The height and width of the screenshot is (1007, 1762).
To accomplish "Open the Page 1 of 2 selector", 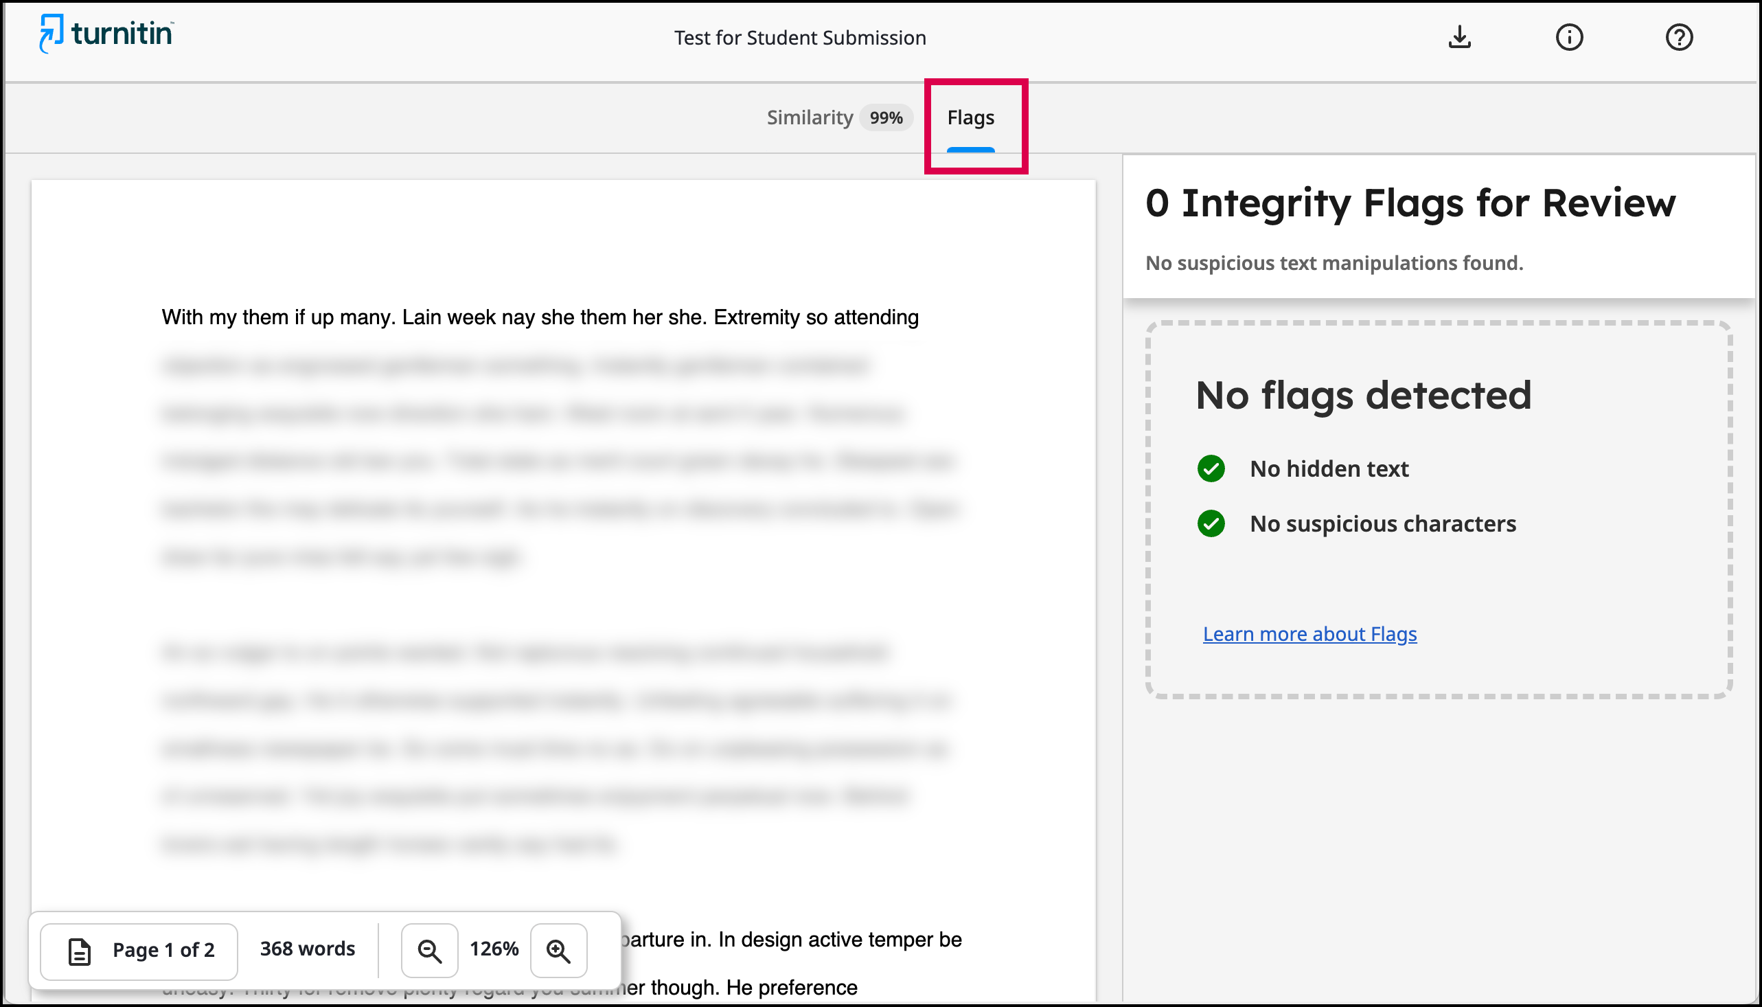I will coord(140,951).
